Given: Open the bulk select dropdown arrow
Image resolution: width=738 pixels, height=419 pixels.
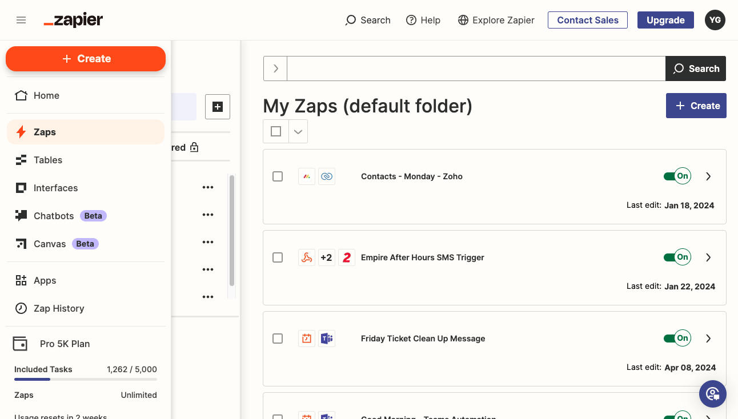Looking at the screenshot, I should (298, 131).
